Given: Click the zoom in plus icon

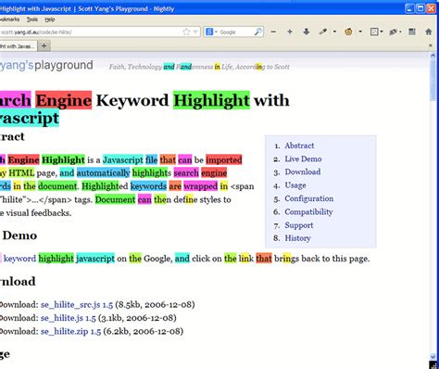Looking at the screenshot, I should (x=290, y=32).
